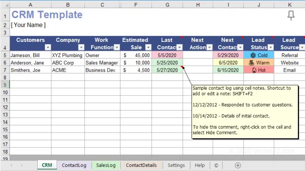The width and height of the screenshot is (305, 171).
Task: Add a new sheet with plus icon
Action: (x=238, y=165)
